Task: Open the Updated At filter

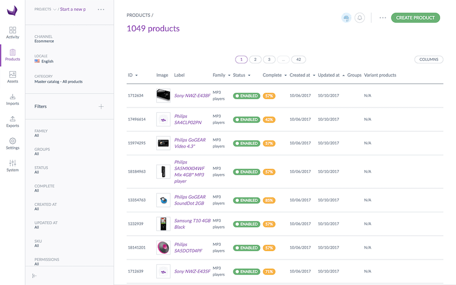Action: [x=46, y=225]
